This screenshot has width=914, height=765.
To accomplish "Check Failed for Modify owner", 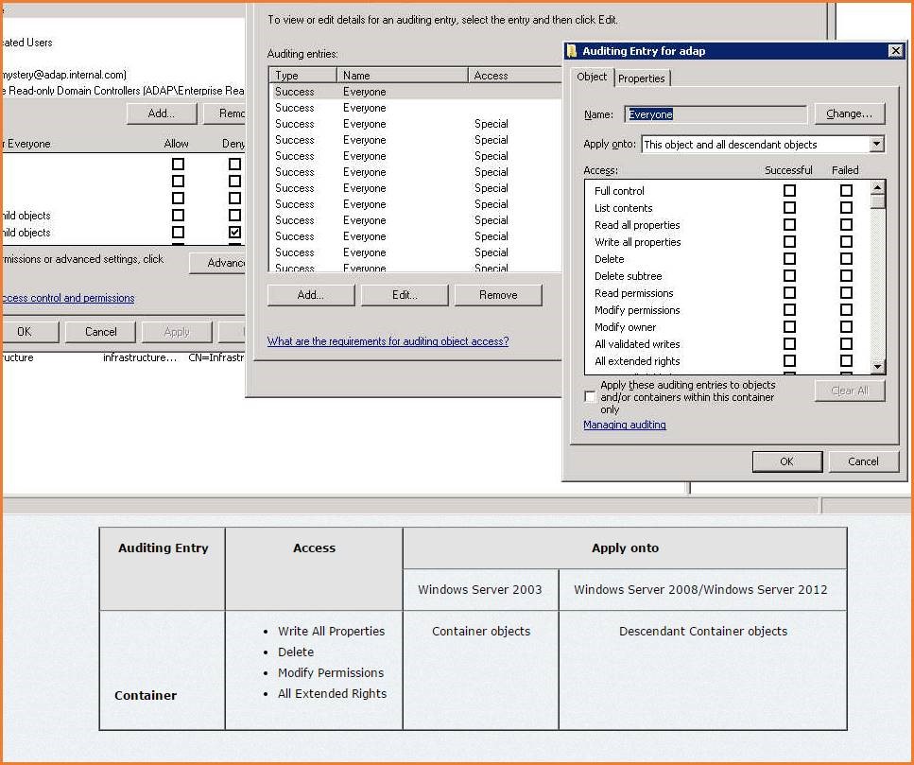I will (x=846, y=326).
